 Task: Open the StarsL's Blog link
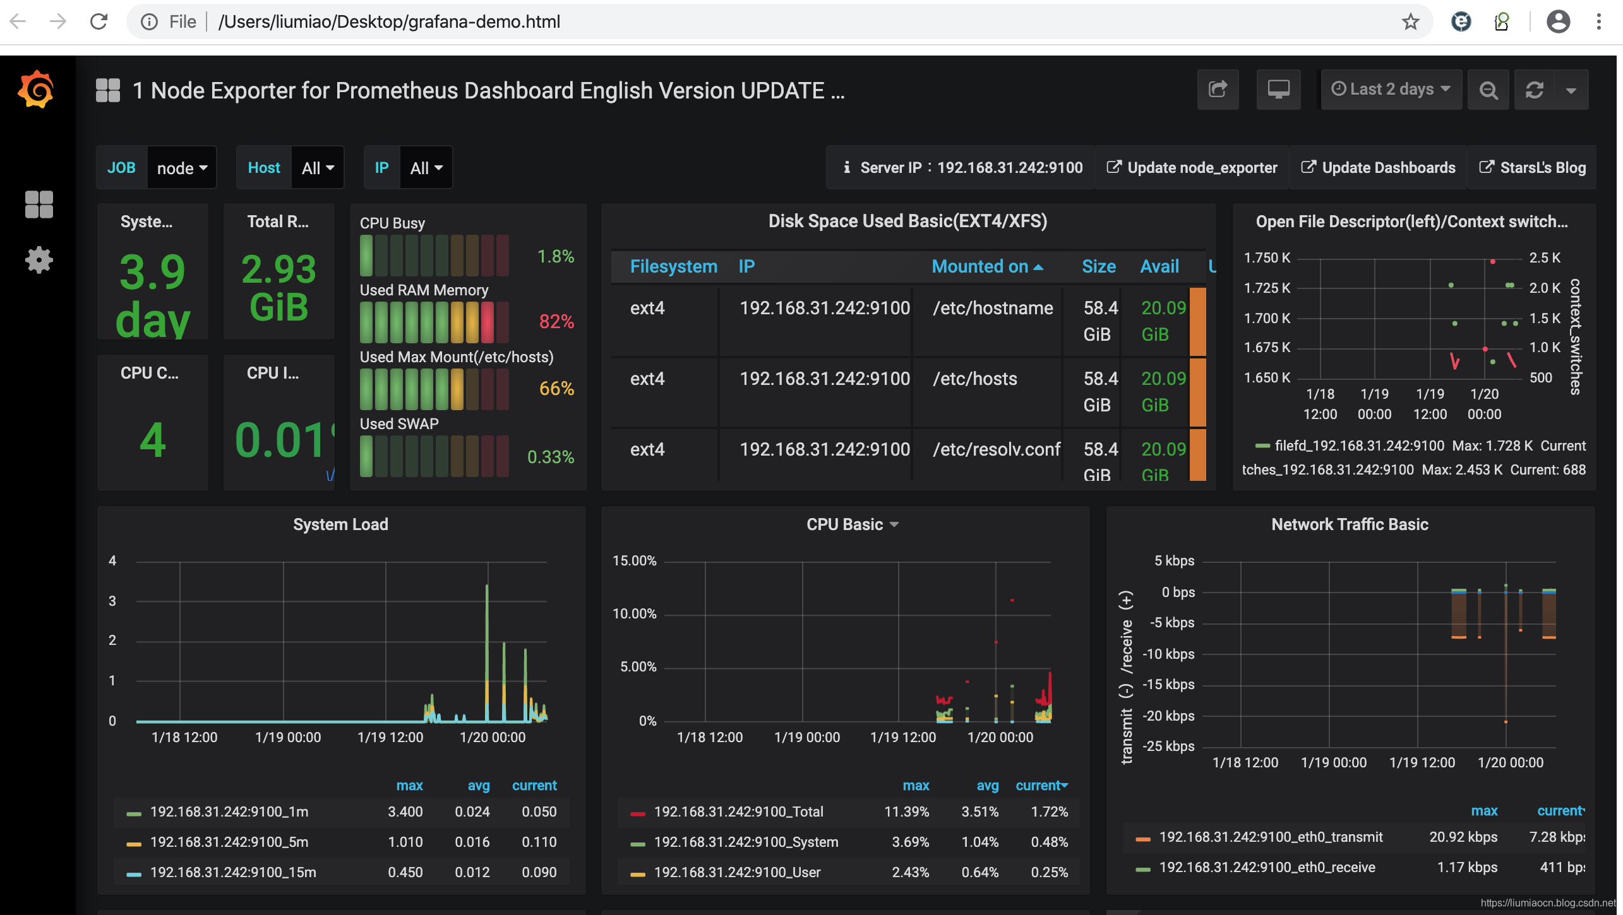(x=1533, y=168)
